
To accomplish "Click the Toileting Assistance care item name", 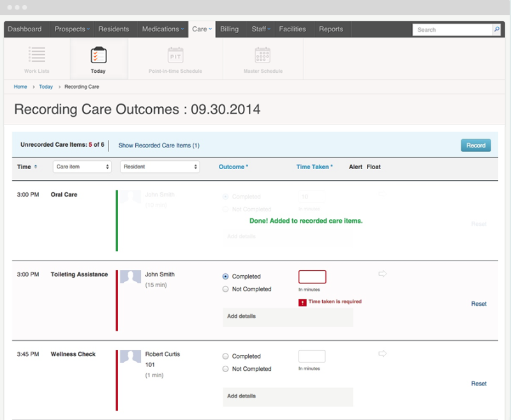I will [x=79, y=274].
